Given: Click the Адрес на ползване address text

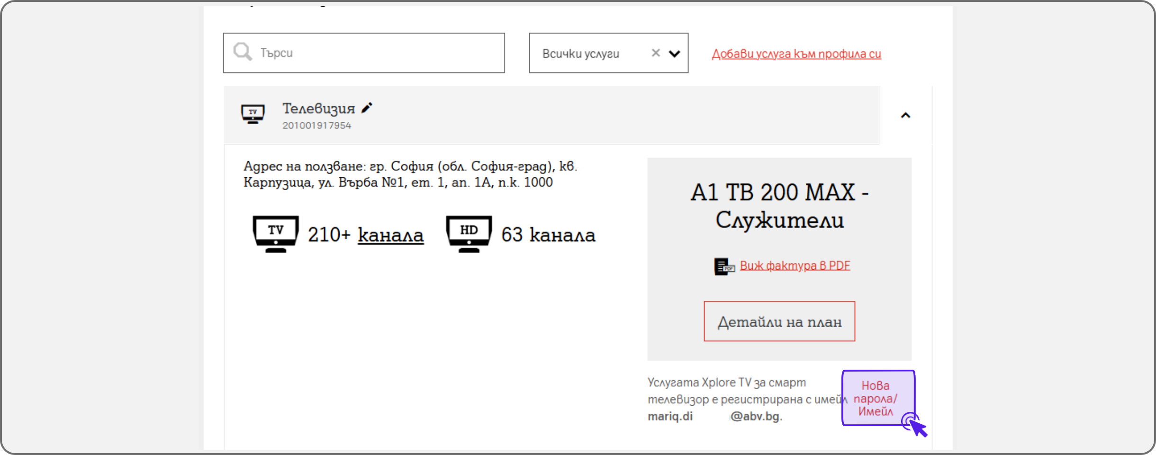Looking at the screenshot, I should point(410,174).
